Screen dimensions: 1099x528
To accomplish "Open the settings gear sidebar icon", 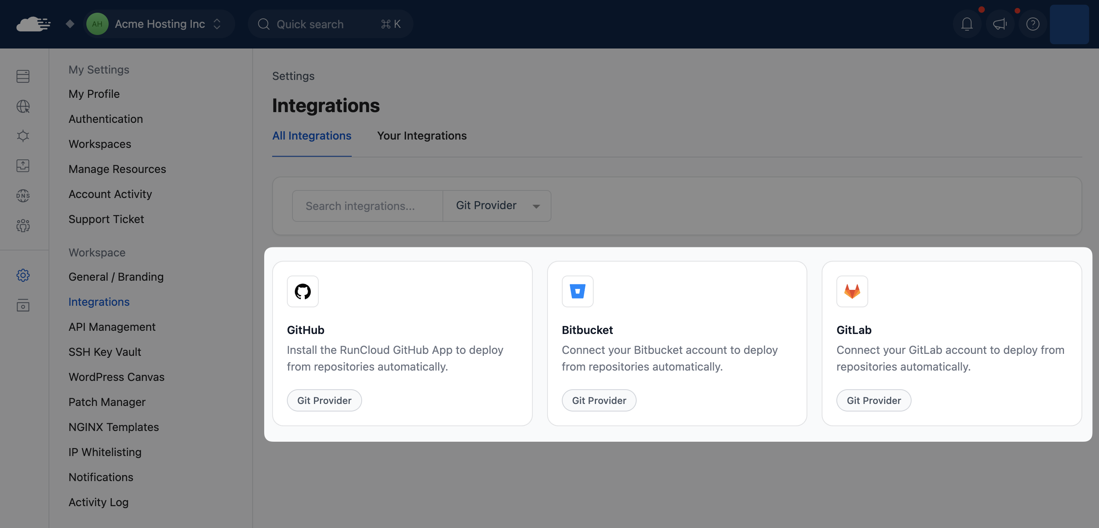I will click(23, 275).
